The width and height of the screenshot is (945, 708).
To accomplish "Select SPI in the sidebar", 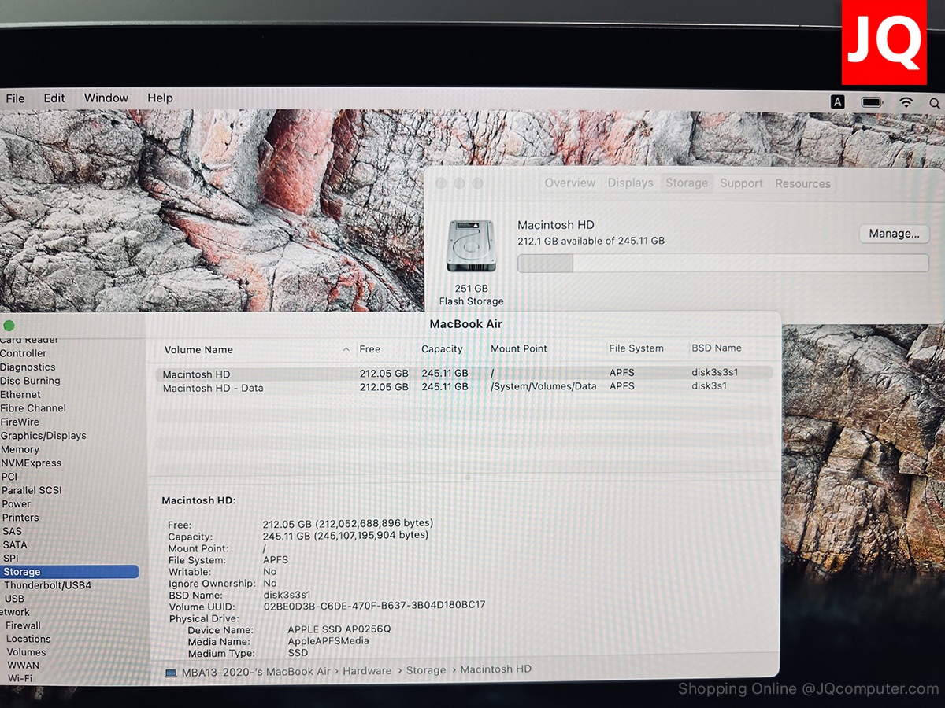I will (10, 559).
